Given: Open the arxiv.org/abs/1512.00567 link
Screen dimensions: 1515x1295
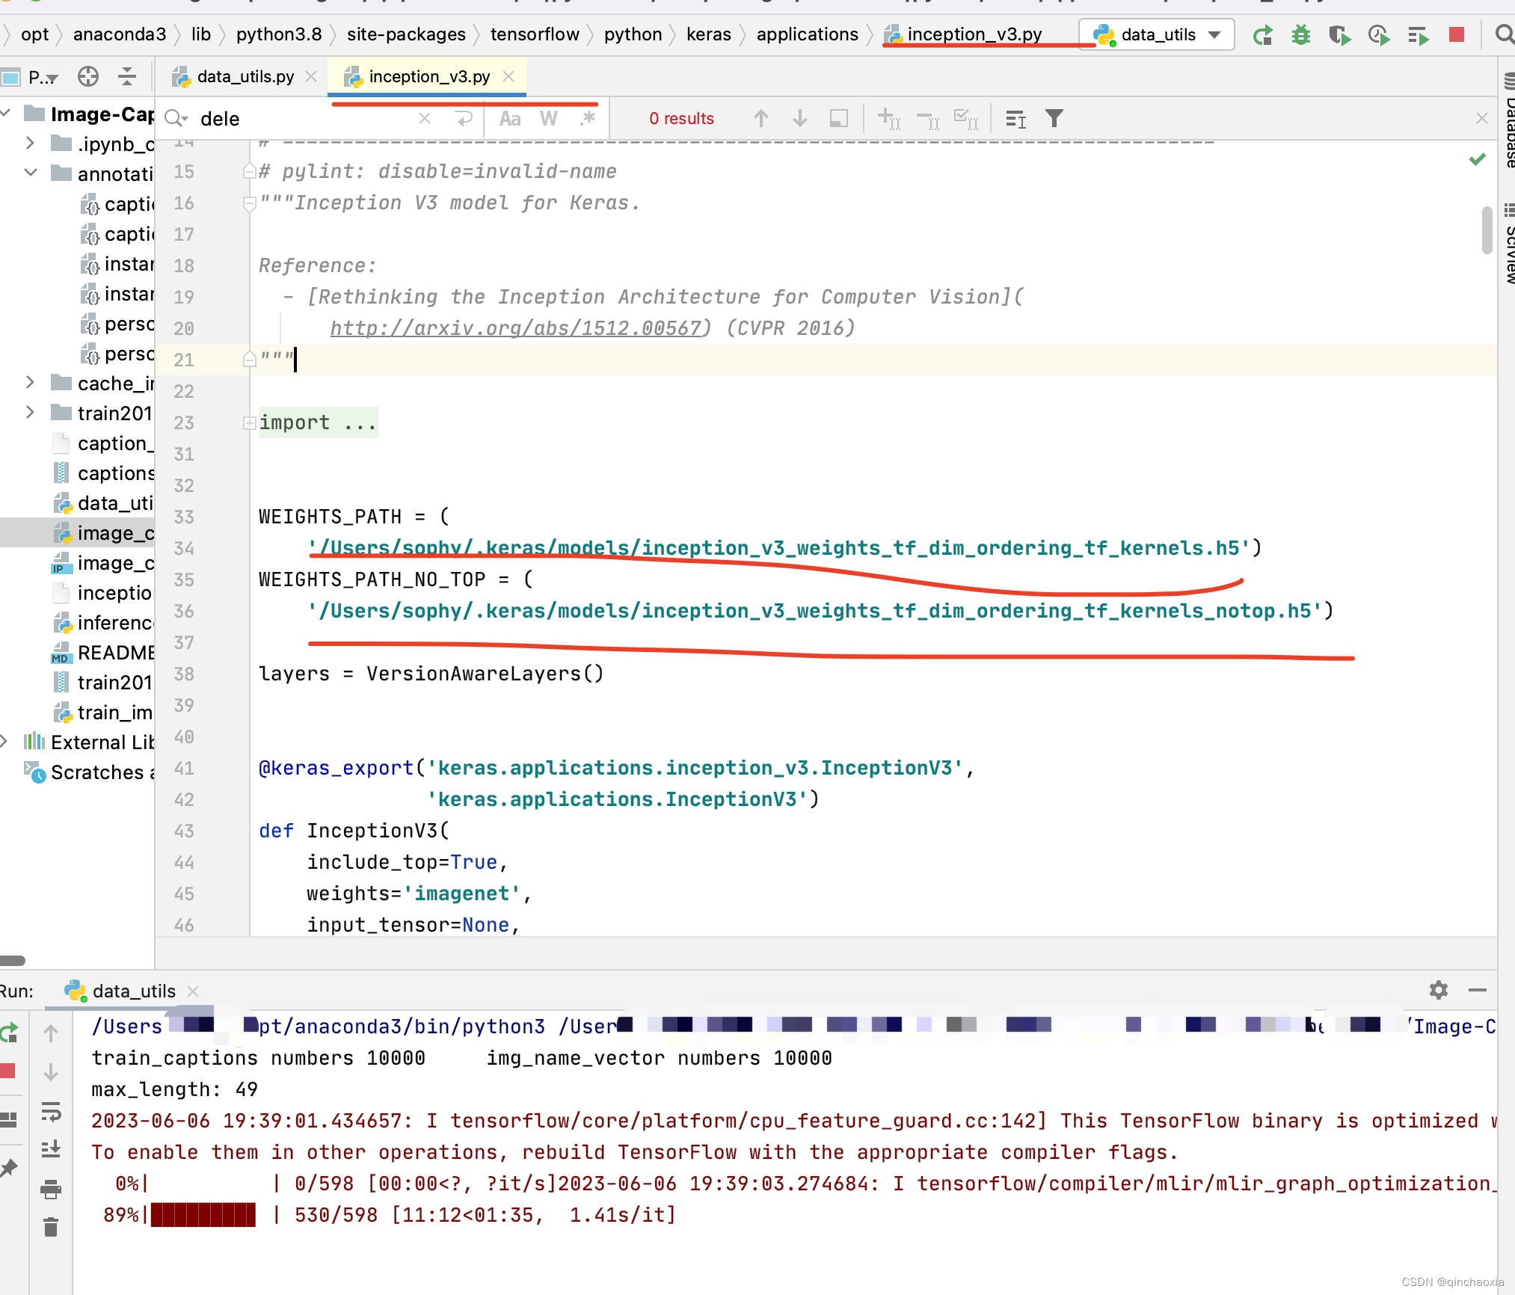Looking at the screenshot, I should coord(517,328).
